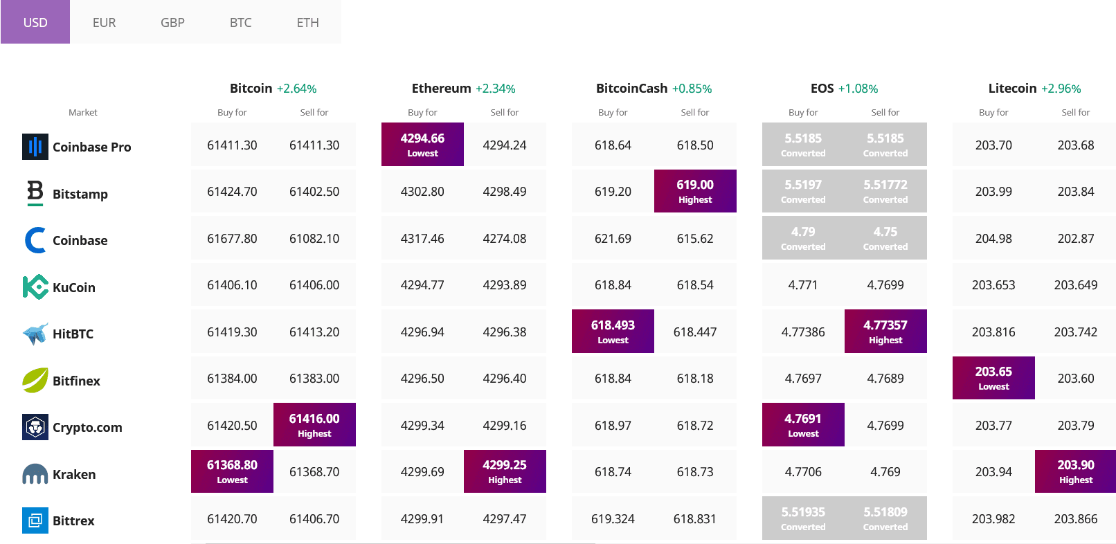Open the KuCoin market name link
The width and height of the screenshot is (1116, 544).
(x=74, y=287)
